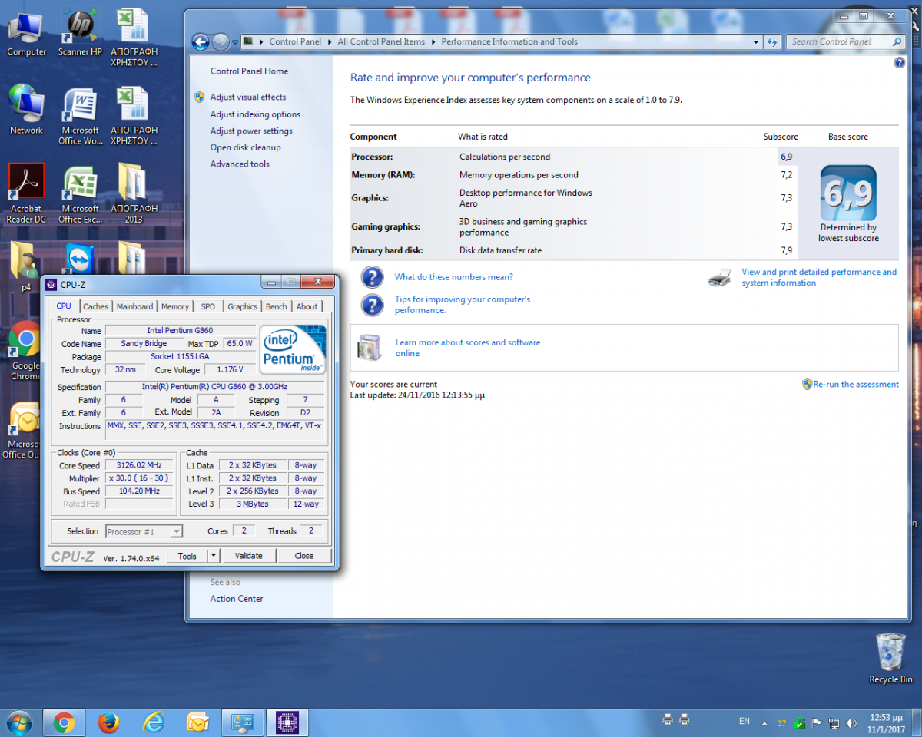Click the Validate button in CPU-Z
Image resolution: width=922 pixels, height=737 pixels.
(x=248, y=556)
